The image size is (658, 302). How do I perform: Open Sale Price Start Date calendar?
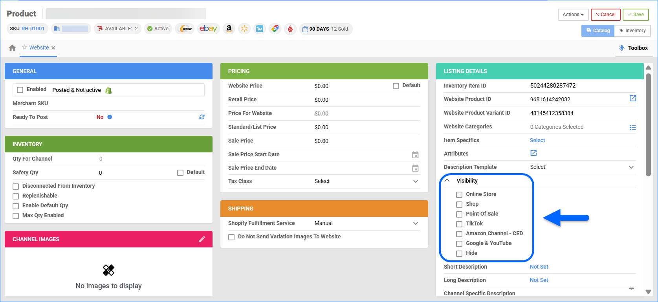[x=415, y=155]
